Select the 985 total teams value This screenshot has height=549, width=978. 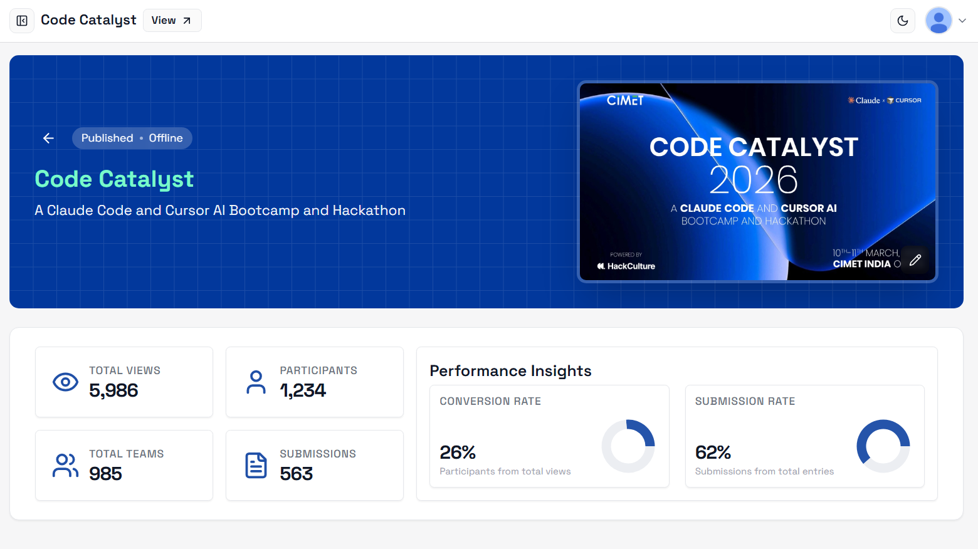[105, 474]
